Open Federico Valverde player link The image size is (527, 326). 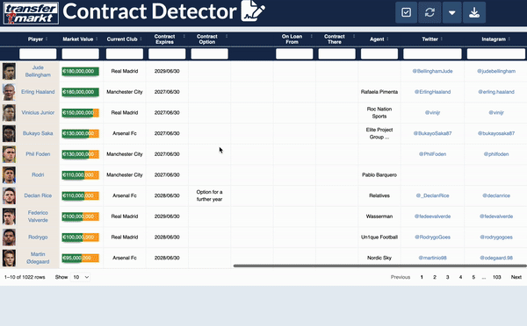click(38, 216)
